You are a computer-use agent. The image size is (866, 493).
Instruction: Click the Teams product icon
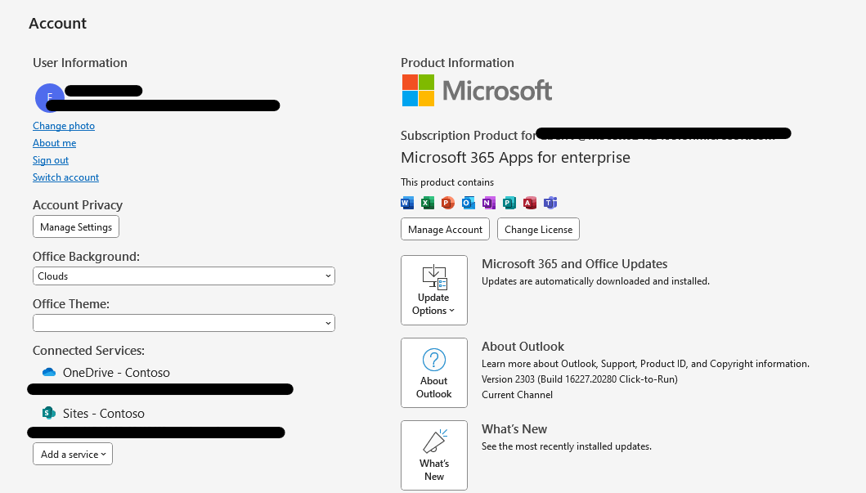point(550,203)
